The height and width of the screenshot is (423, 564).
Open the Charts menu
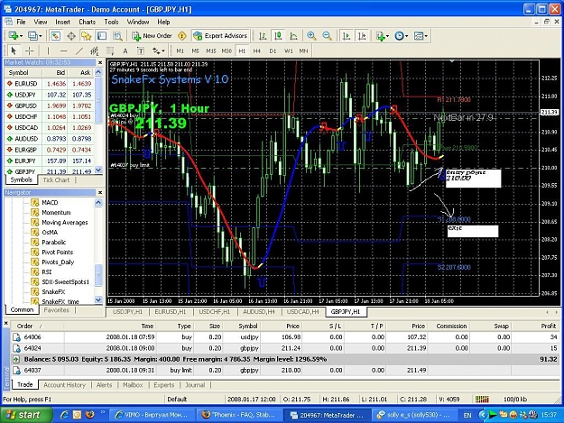87,22
